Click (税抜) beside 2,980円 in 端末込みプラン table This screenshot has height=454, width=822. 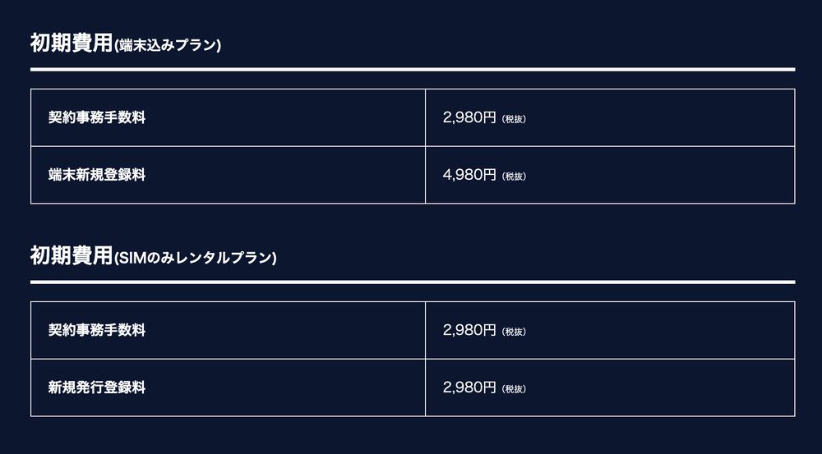tap(514, 119)
